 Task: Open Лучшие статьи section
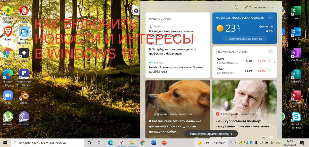click(x=161, y=19)
